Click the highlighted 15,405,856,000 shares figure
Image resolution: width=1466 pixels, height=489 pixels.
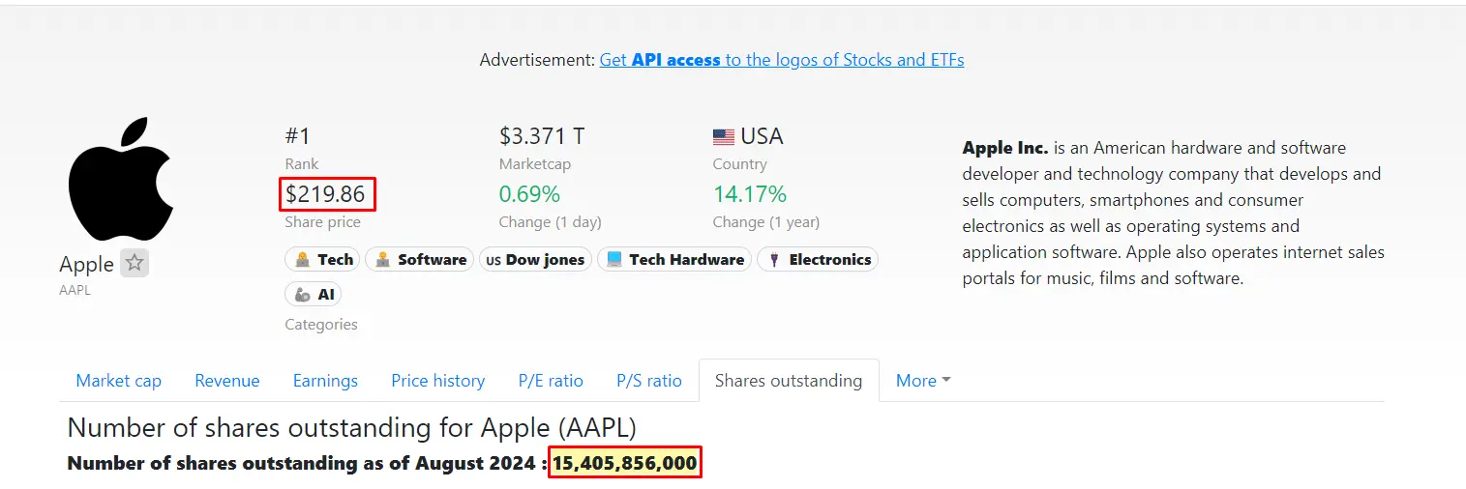(x=625, y=463)
